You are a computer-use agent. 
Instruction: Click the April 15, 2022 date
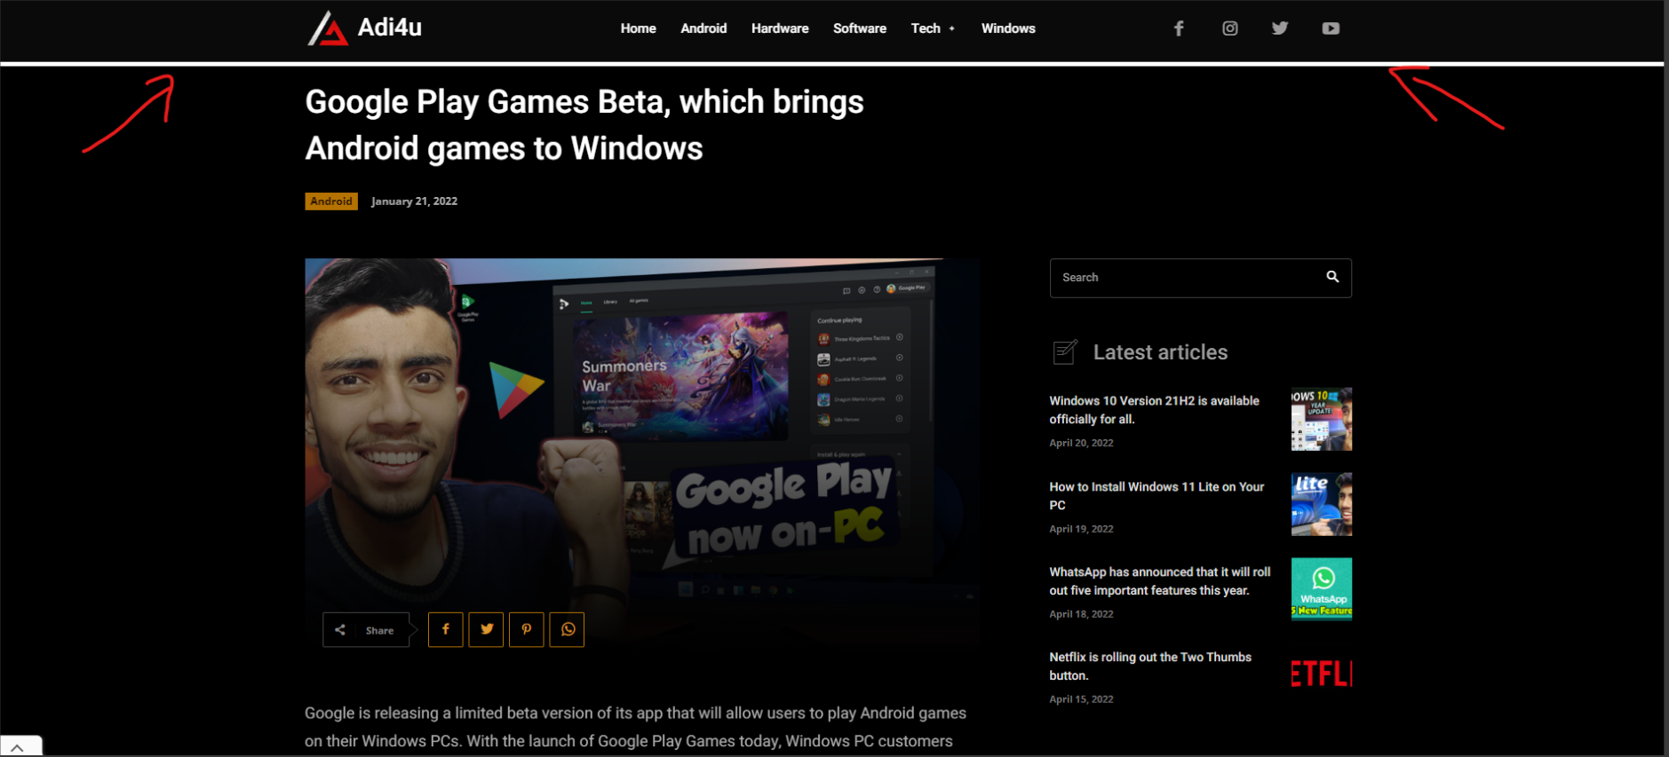(x=1081, y=699)
